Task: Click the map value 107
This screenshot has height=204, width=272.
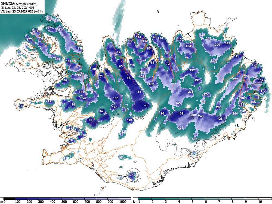Action: pos(65,80)
